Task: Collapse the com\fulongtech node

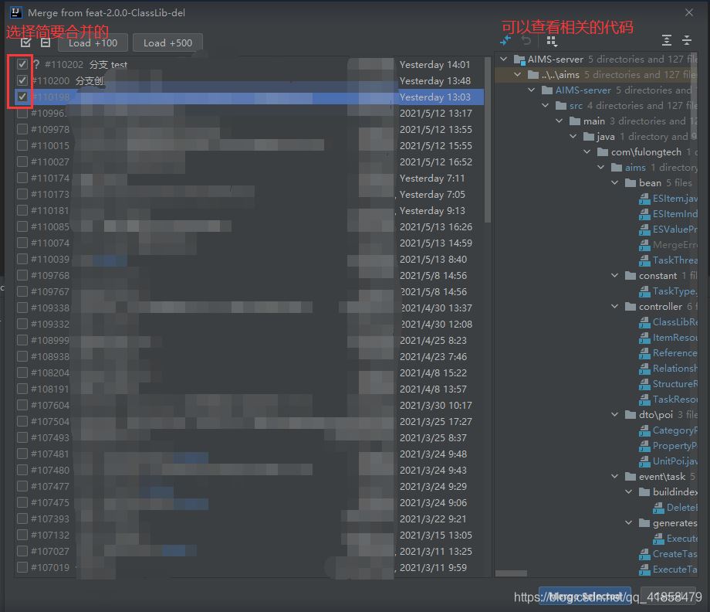Action: click(x=587, y=152)
